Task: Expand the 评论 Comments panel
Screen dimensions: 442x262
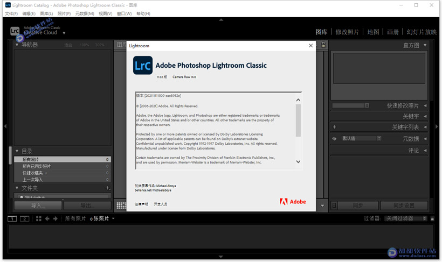Action: click(425, 151)
